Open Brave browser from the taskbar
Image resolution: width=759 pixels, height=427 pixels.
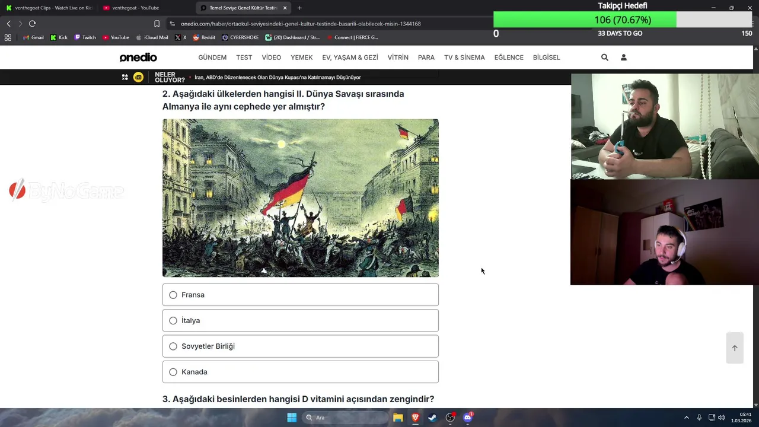[415, 418]
